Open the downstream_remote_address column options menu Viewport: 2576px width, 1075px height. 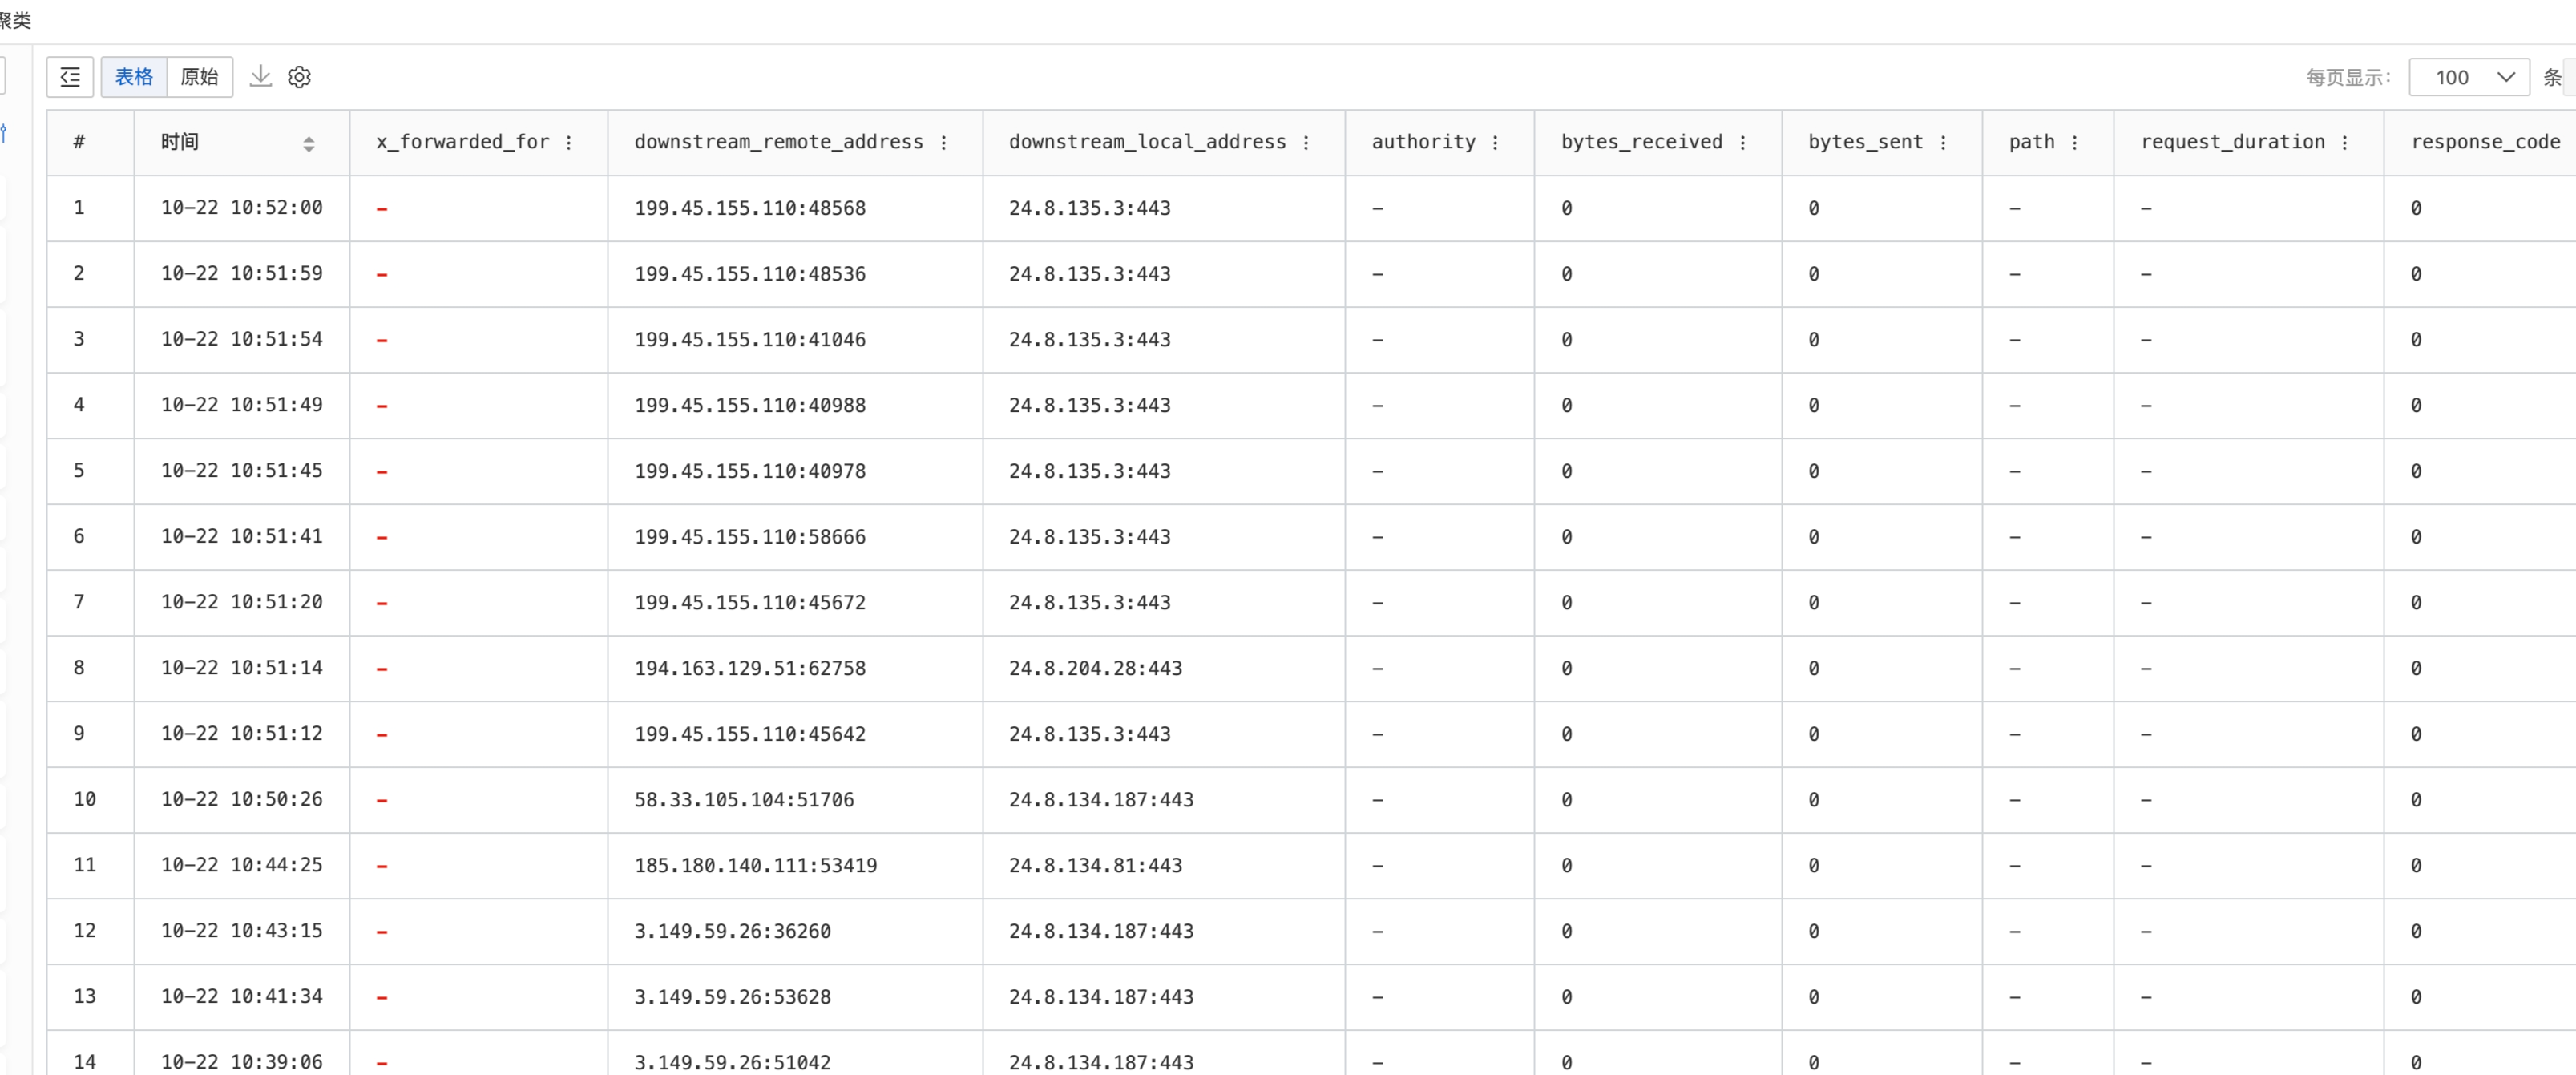point(943,143)
